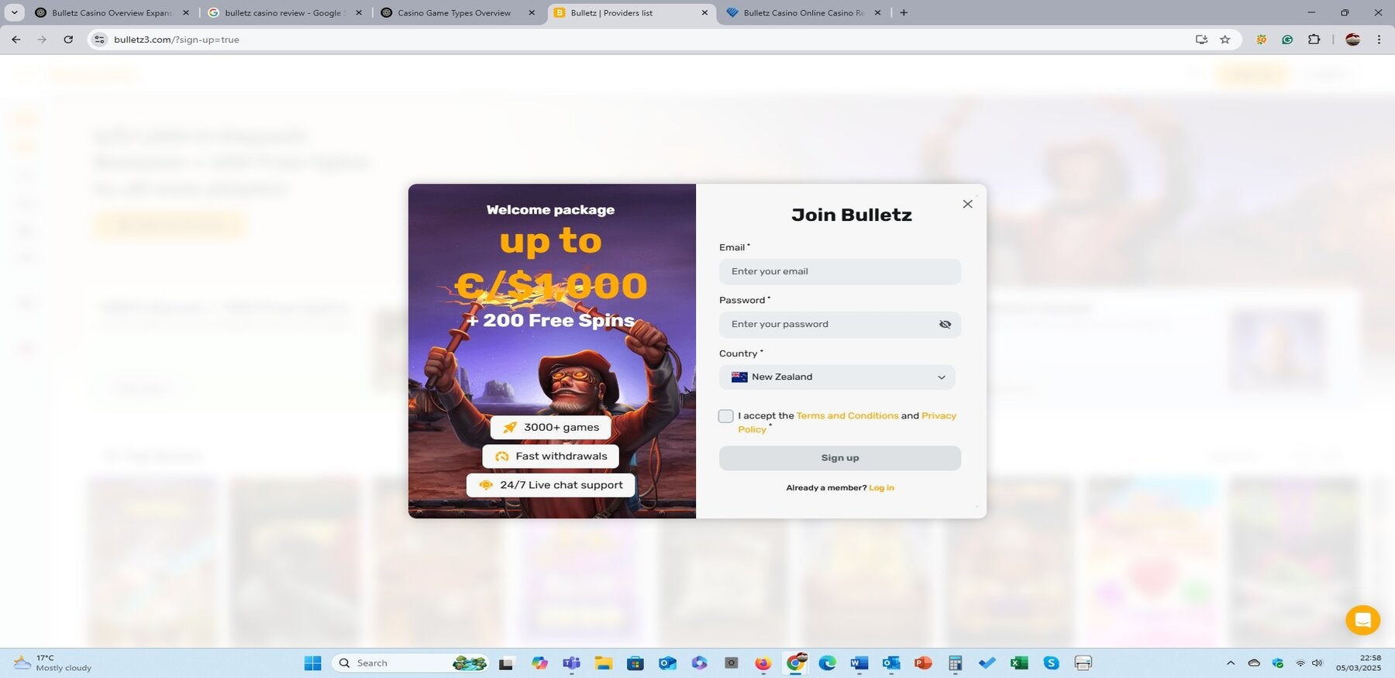Image resolution: width=1395 pixels, height=678 pixels.
Task: Open Word from the taskbar
Action: click(x=859, y=663)
